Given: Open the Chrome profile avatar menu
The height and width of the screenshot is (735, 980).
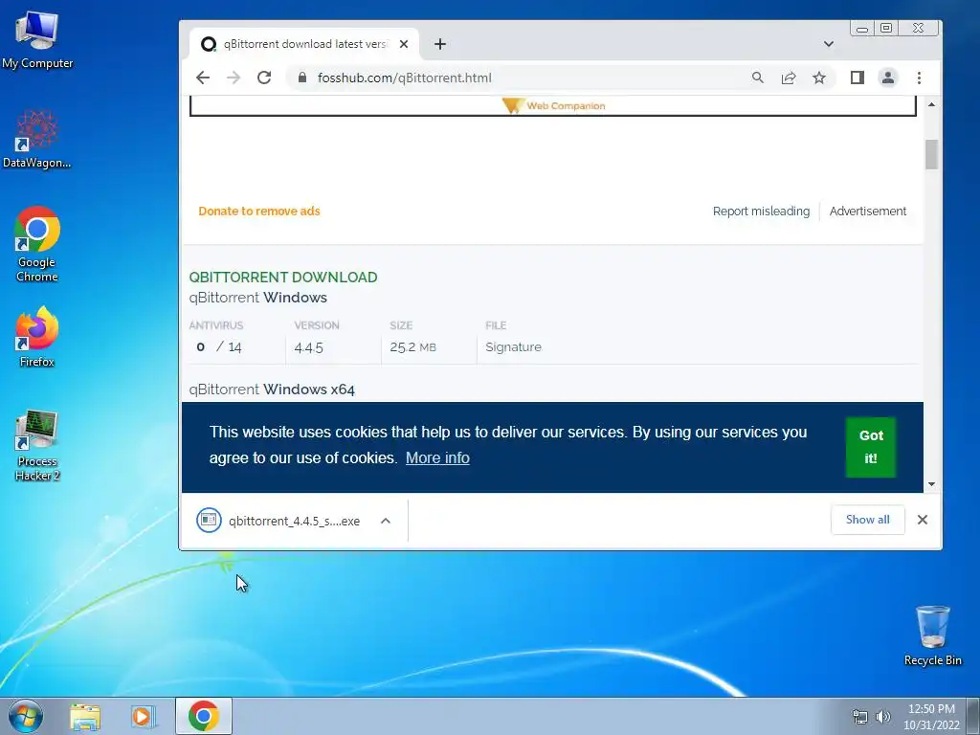Looking at the screenshot, I should (x=887, y=78).
